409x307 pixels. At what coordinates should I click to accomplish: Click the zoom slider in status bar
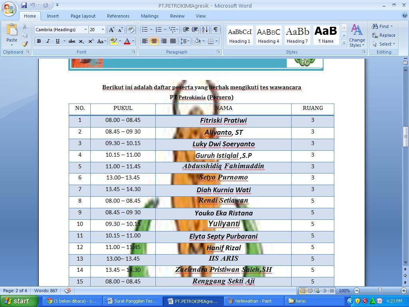coord(380,291)
